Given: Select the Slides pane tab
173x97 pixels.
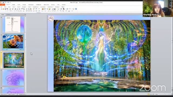Looking at the screenshot, I should tap(3, 15).
